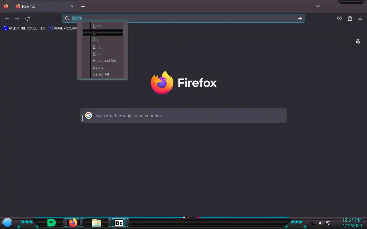The height and width of the screenshot is (229, 367).
Task: Close the New Tab tab
Action: point(72,6)
